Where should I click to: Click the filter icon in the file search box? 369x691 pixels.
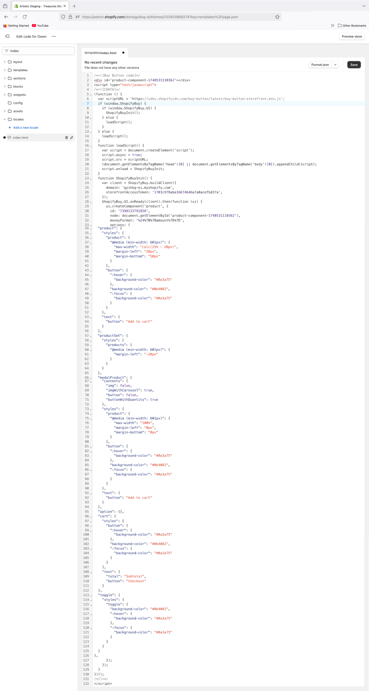pos(7,51)
